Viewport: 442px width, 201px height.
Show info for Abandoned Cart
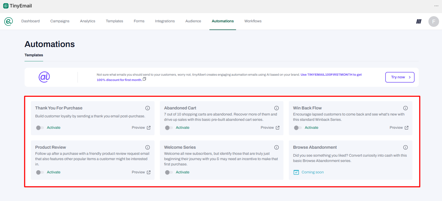277,108
